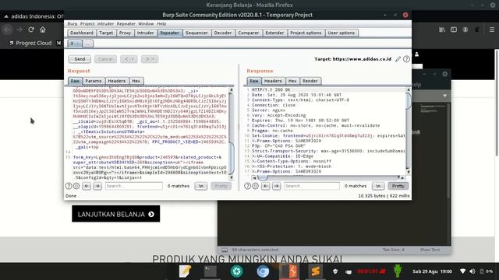The width and height of the screenshot is (499, 280).
Task: Open the Extender tab
Action: coord(274,33)
